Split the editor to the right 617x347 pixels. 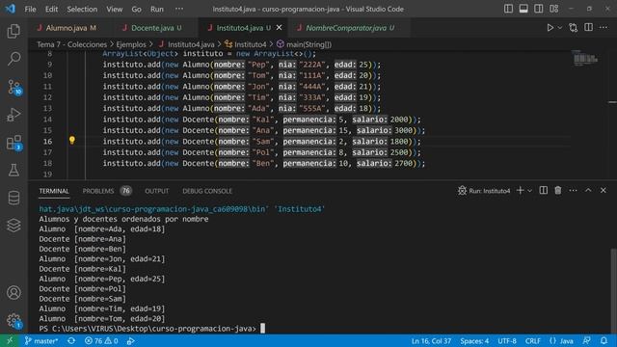[588, 28]
